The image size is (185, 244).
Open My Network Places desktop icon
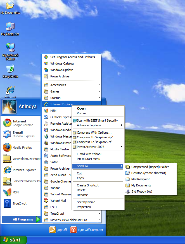10,51
